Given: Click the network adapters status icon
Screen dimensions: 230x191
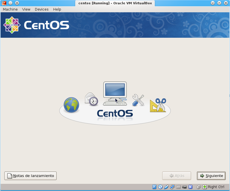Looking at the screenshot, I should click(172, 187).
